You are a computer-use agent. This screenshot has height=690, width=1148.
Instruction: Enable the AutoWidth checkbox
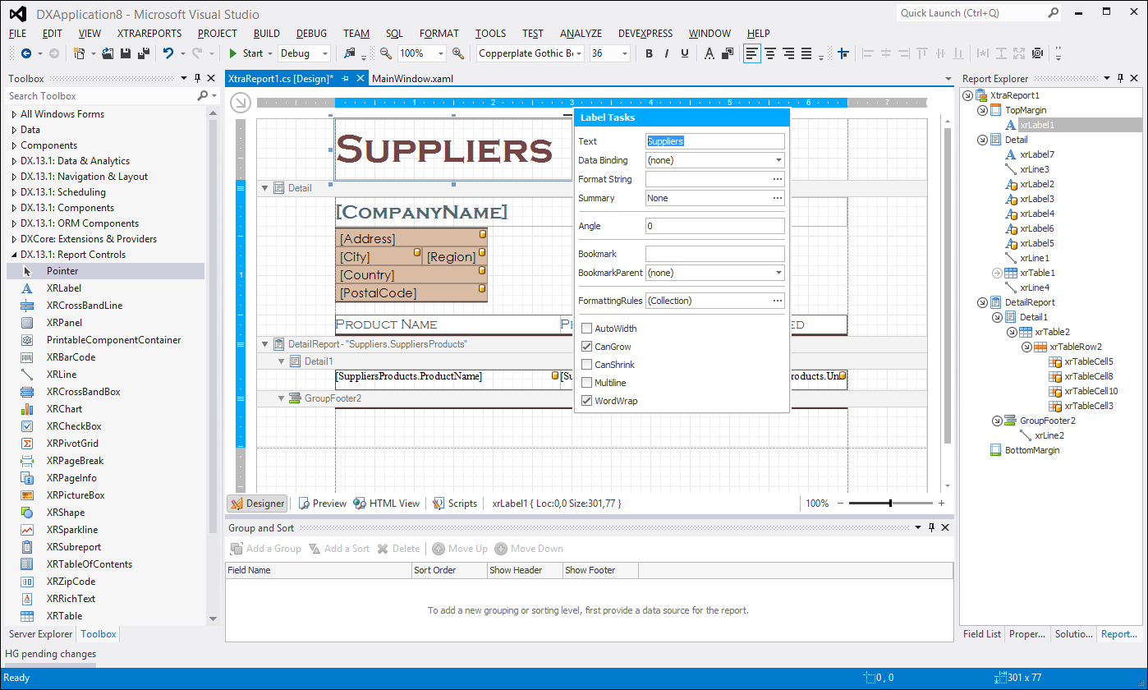pos(586,328)
